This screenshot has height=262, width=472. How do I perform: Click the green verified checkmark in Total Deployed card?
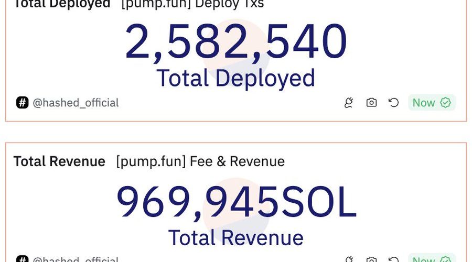(446, 103)
